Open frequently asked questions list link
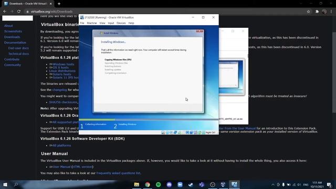This screenshot has width=336, height=189. pos(118,173)
